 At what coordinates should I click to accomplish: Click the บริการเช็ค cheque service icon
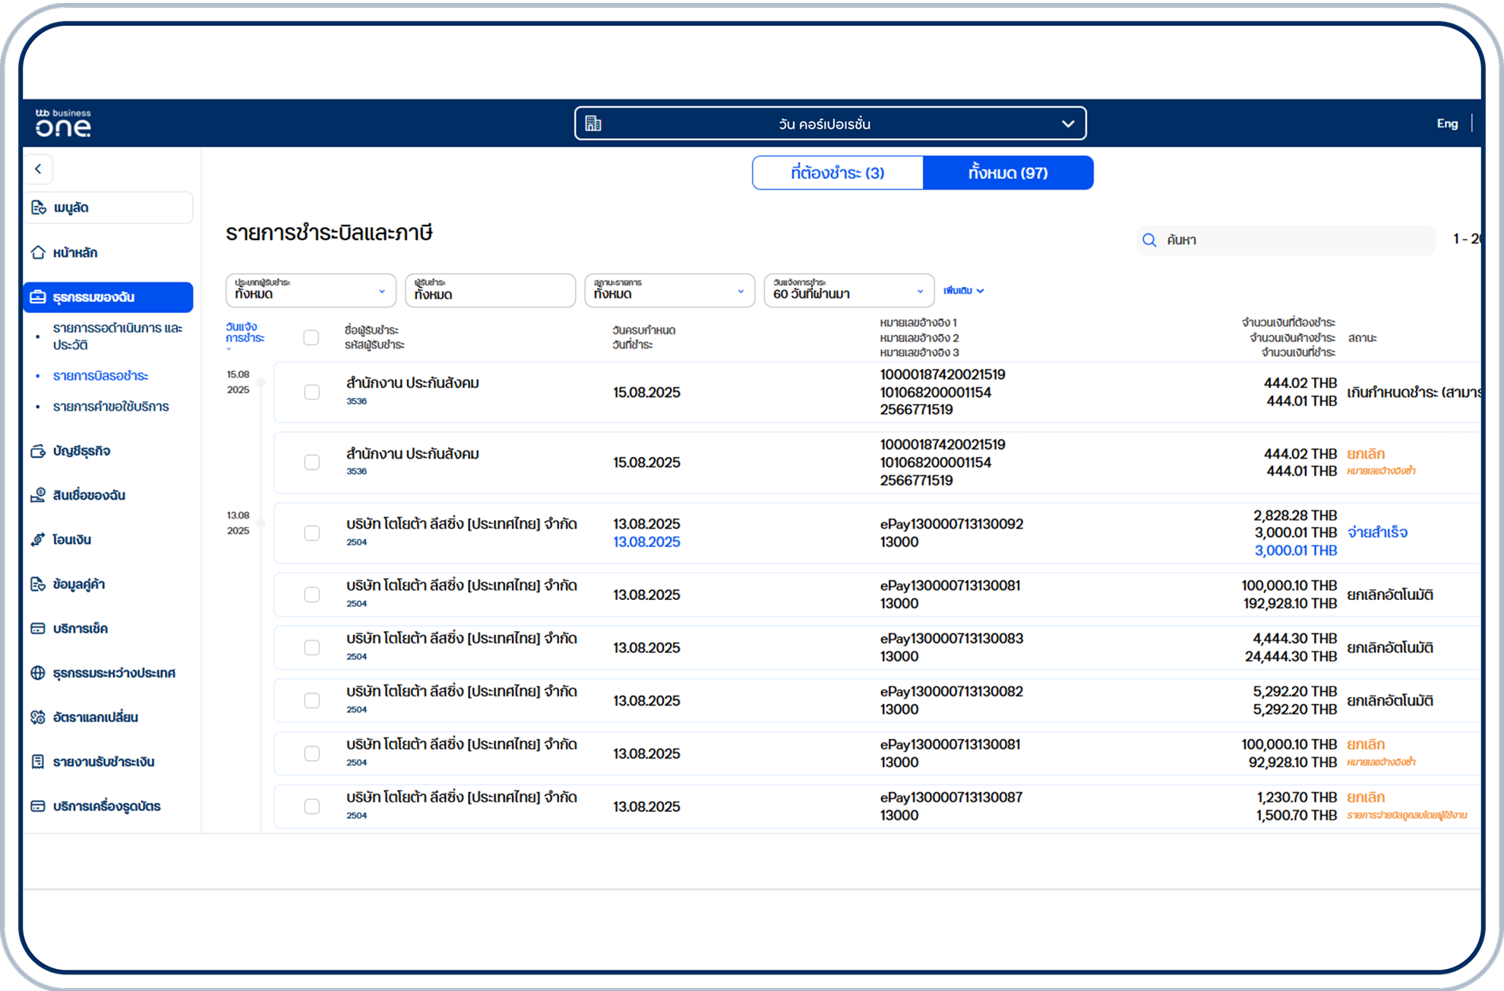tap(38, 629)
